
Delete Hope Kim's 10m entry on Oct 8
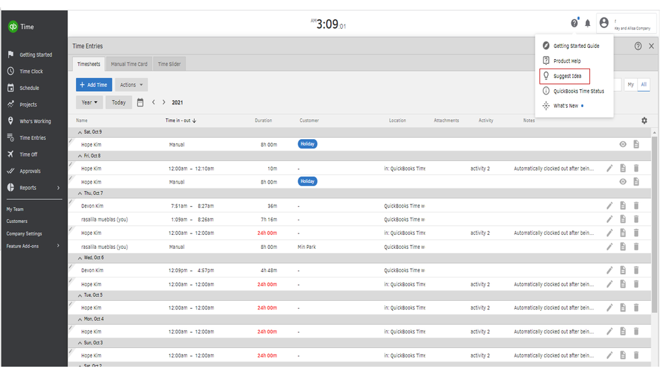636,168
